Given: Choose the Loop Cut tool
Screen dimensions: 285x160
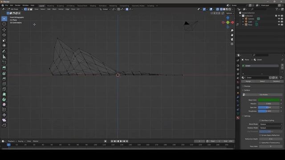Looking at the screenshot, I should coord(4,84).
